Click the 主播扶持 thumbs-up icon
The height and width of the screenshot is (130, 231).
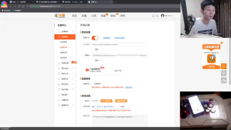59,100
